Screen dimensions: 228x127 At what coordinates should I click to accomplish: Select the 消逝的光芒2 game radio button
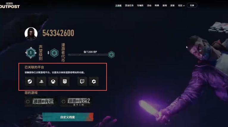pos(63,102)
